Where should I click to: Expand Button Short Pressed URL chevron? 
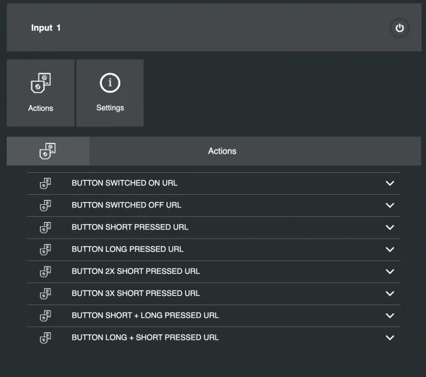390,227
